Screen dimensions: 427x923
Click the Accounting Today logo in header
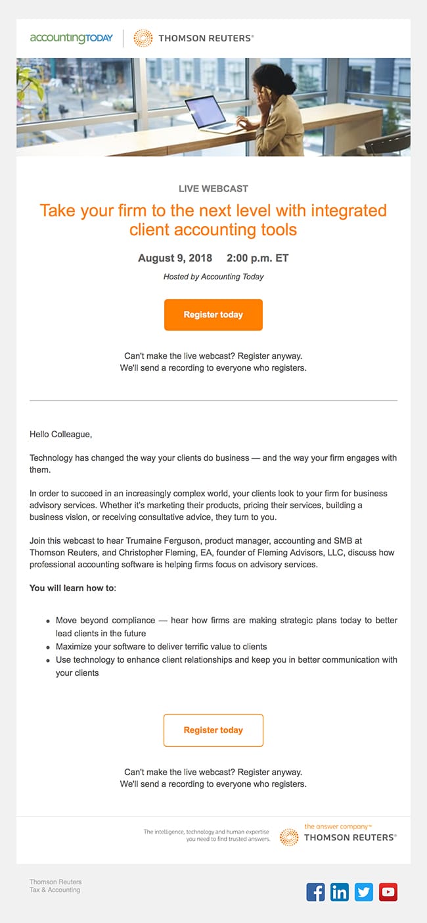pos(71,38)
